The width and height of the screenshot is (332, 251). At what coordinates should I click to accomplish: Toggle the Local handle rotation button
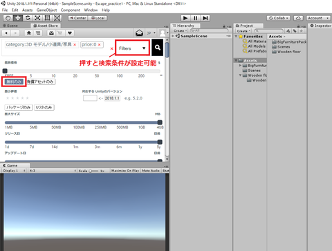tap(98, 18)
